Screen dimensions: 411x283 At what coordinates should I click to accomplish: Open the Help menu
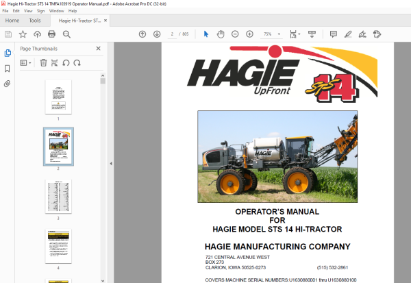(x=73, y=11)
